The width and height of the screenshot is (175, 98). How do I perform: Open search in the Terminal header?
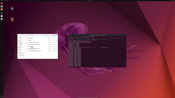coord(118,35)
